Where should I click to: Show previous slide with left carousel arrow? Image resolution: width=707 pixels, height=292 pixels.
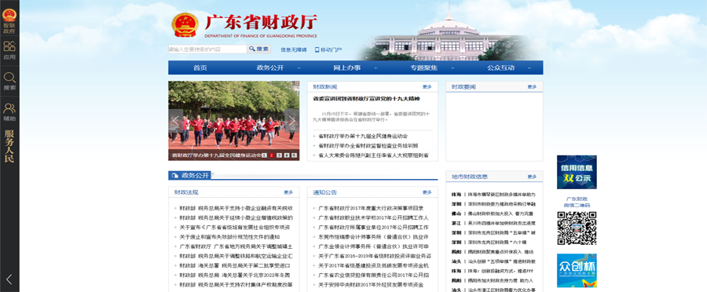pyautogui.click(x=176, y=120)
